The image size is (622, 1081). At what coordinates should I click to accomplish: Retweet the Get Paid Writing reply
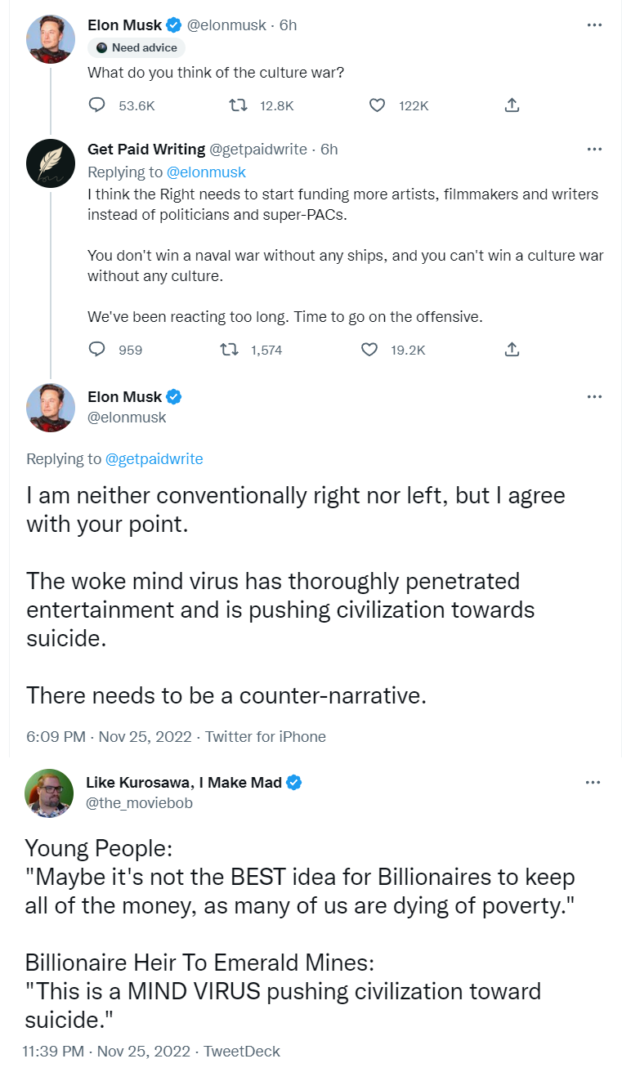coord(232,350)
